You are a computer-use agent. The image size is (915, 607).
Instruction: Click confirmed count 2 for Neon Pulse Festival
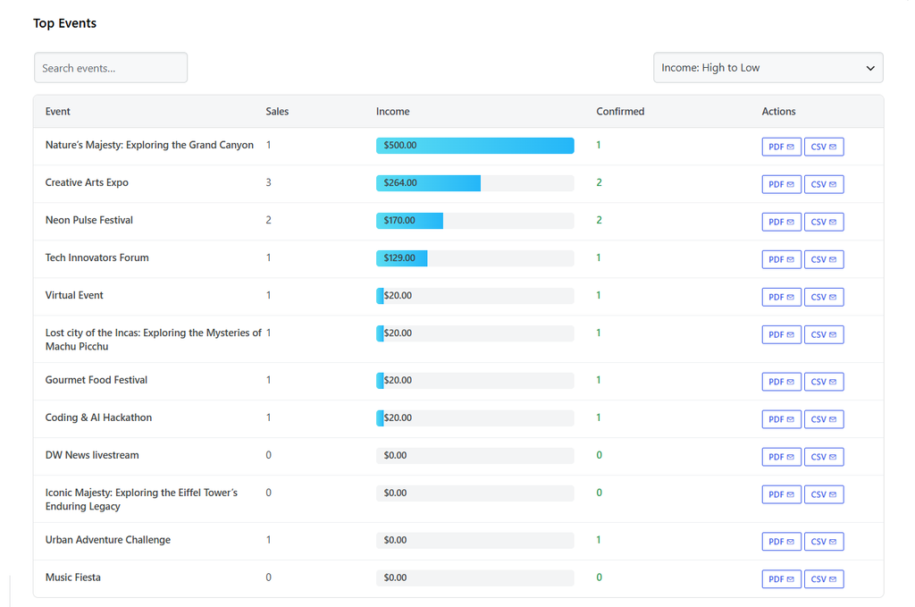coord(599,220)
